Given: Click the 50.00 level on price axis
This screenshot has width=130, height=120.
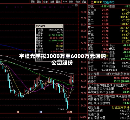Looking at the screenshot, I should [x=83, y=56].
